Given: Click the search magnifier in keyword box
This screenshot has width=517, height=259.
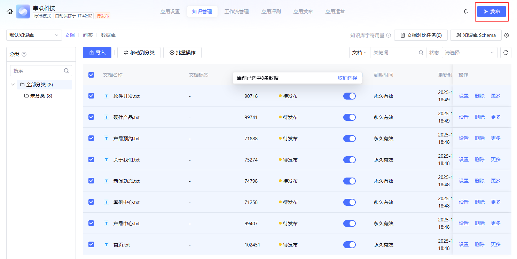Looking at the screenshot, I should pyautogui.click(x=421, y=53).
